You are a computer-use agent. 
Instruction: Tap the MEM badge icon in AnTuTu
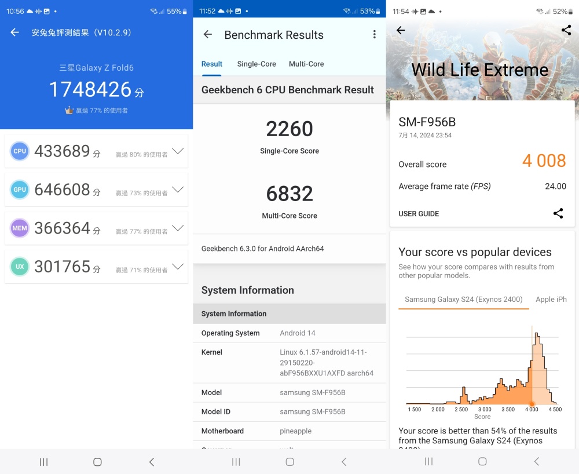20,228
